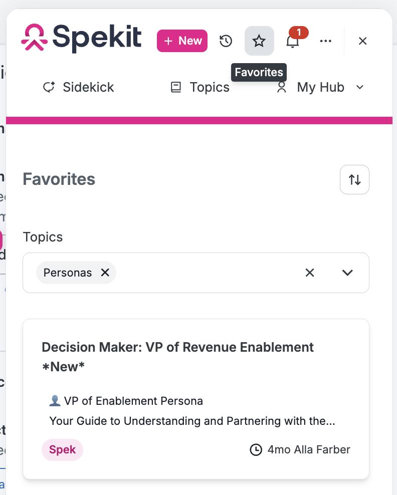Click the My Hub person icon
This screenshot has height=495, width=397.
281,87
